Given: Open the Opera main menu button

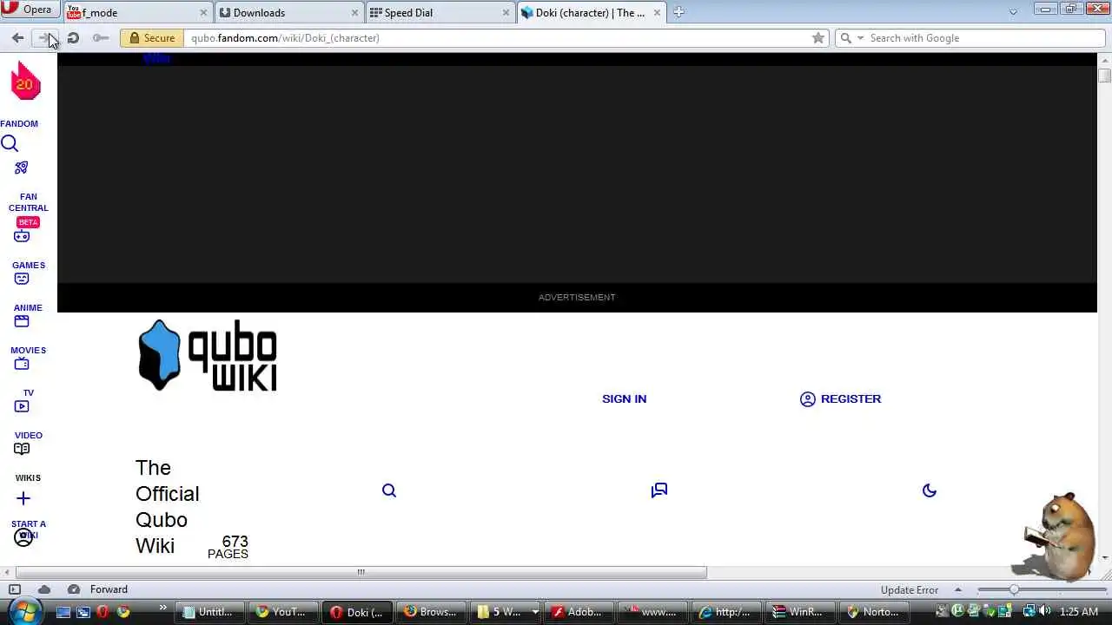Looking at the screenshot, I should pyautogui.click(x=31, y=10).
